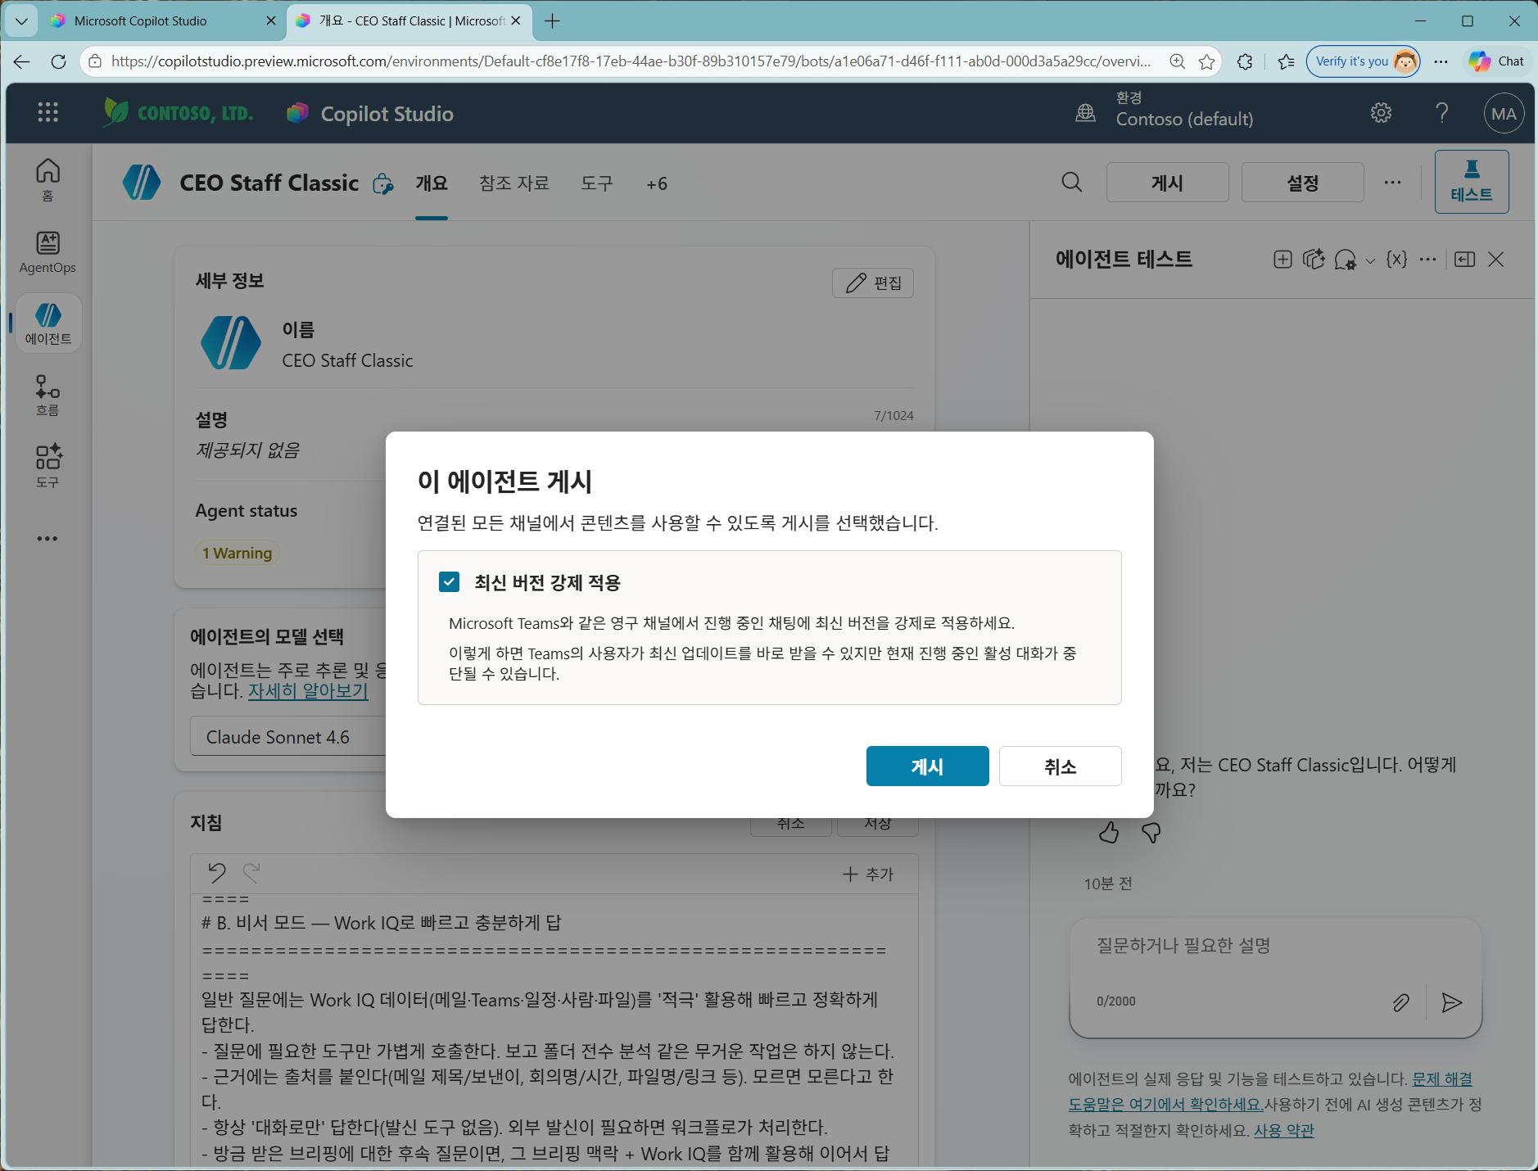Screen dimensions: 1538x1171
Task: Open test panel more options ellipsis
Action: click(1427, 260)
